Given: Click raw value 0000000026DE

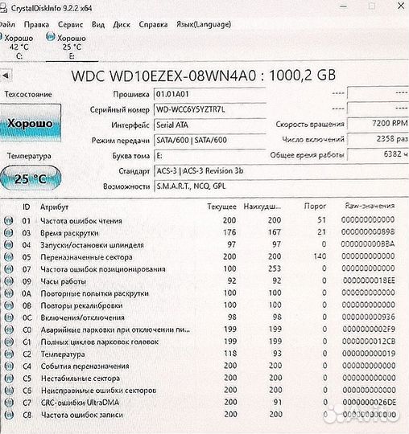Looking at the screenshot, I should point(369,402).
